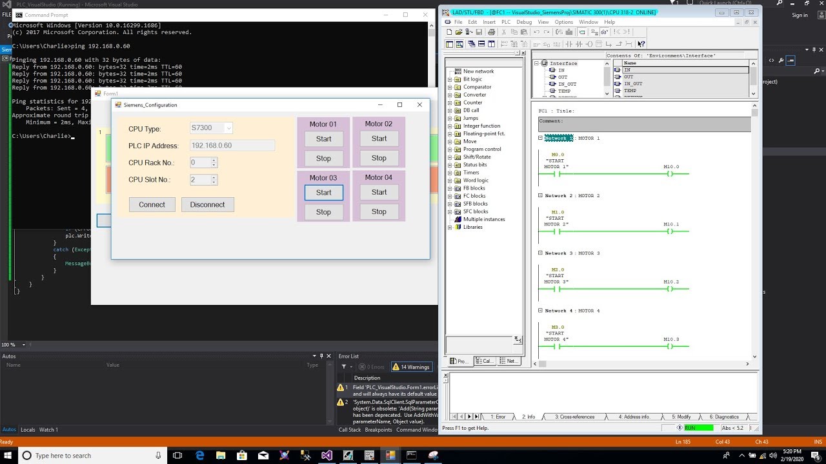Open the Options menu in SIMATIC
Image resolution: width=826 pixels, height=464 pixels.
[x=564, y=22]
